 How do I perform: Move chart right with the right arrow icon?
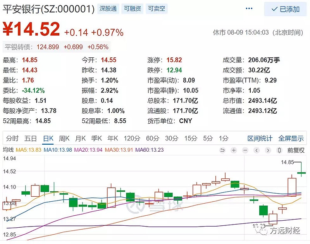click(268, 150)
